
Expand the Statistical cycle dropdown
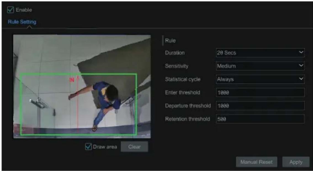(260, 79)
